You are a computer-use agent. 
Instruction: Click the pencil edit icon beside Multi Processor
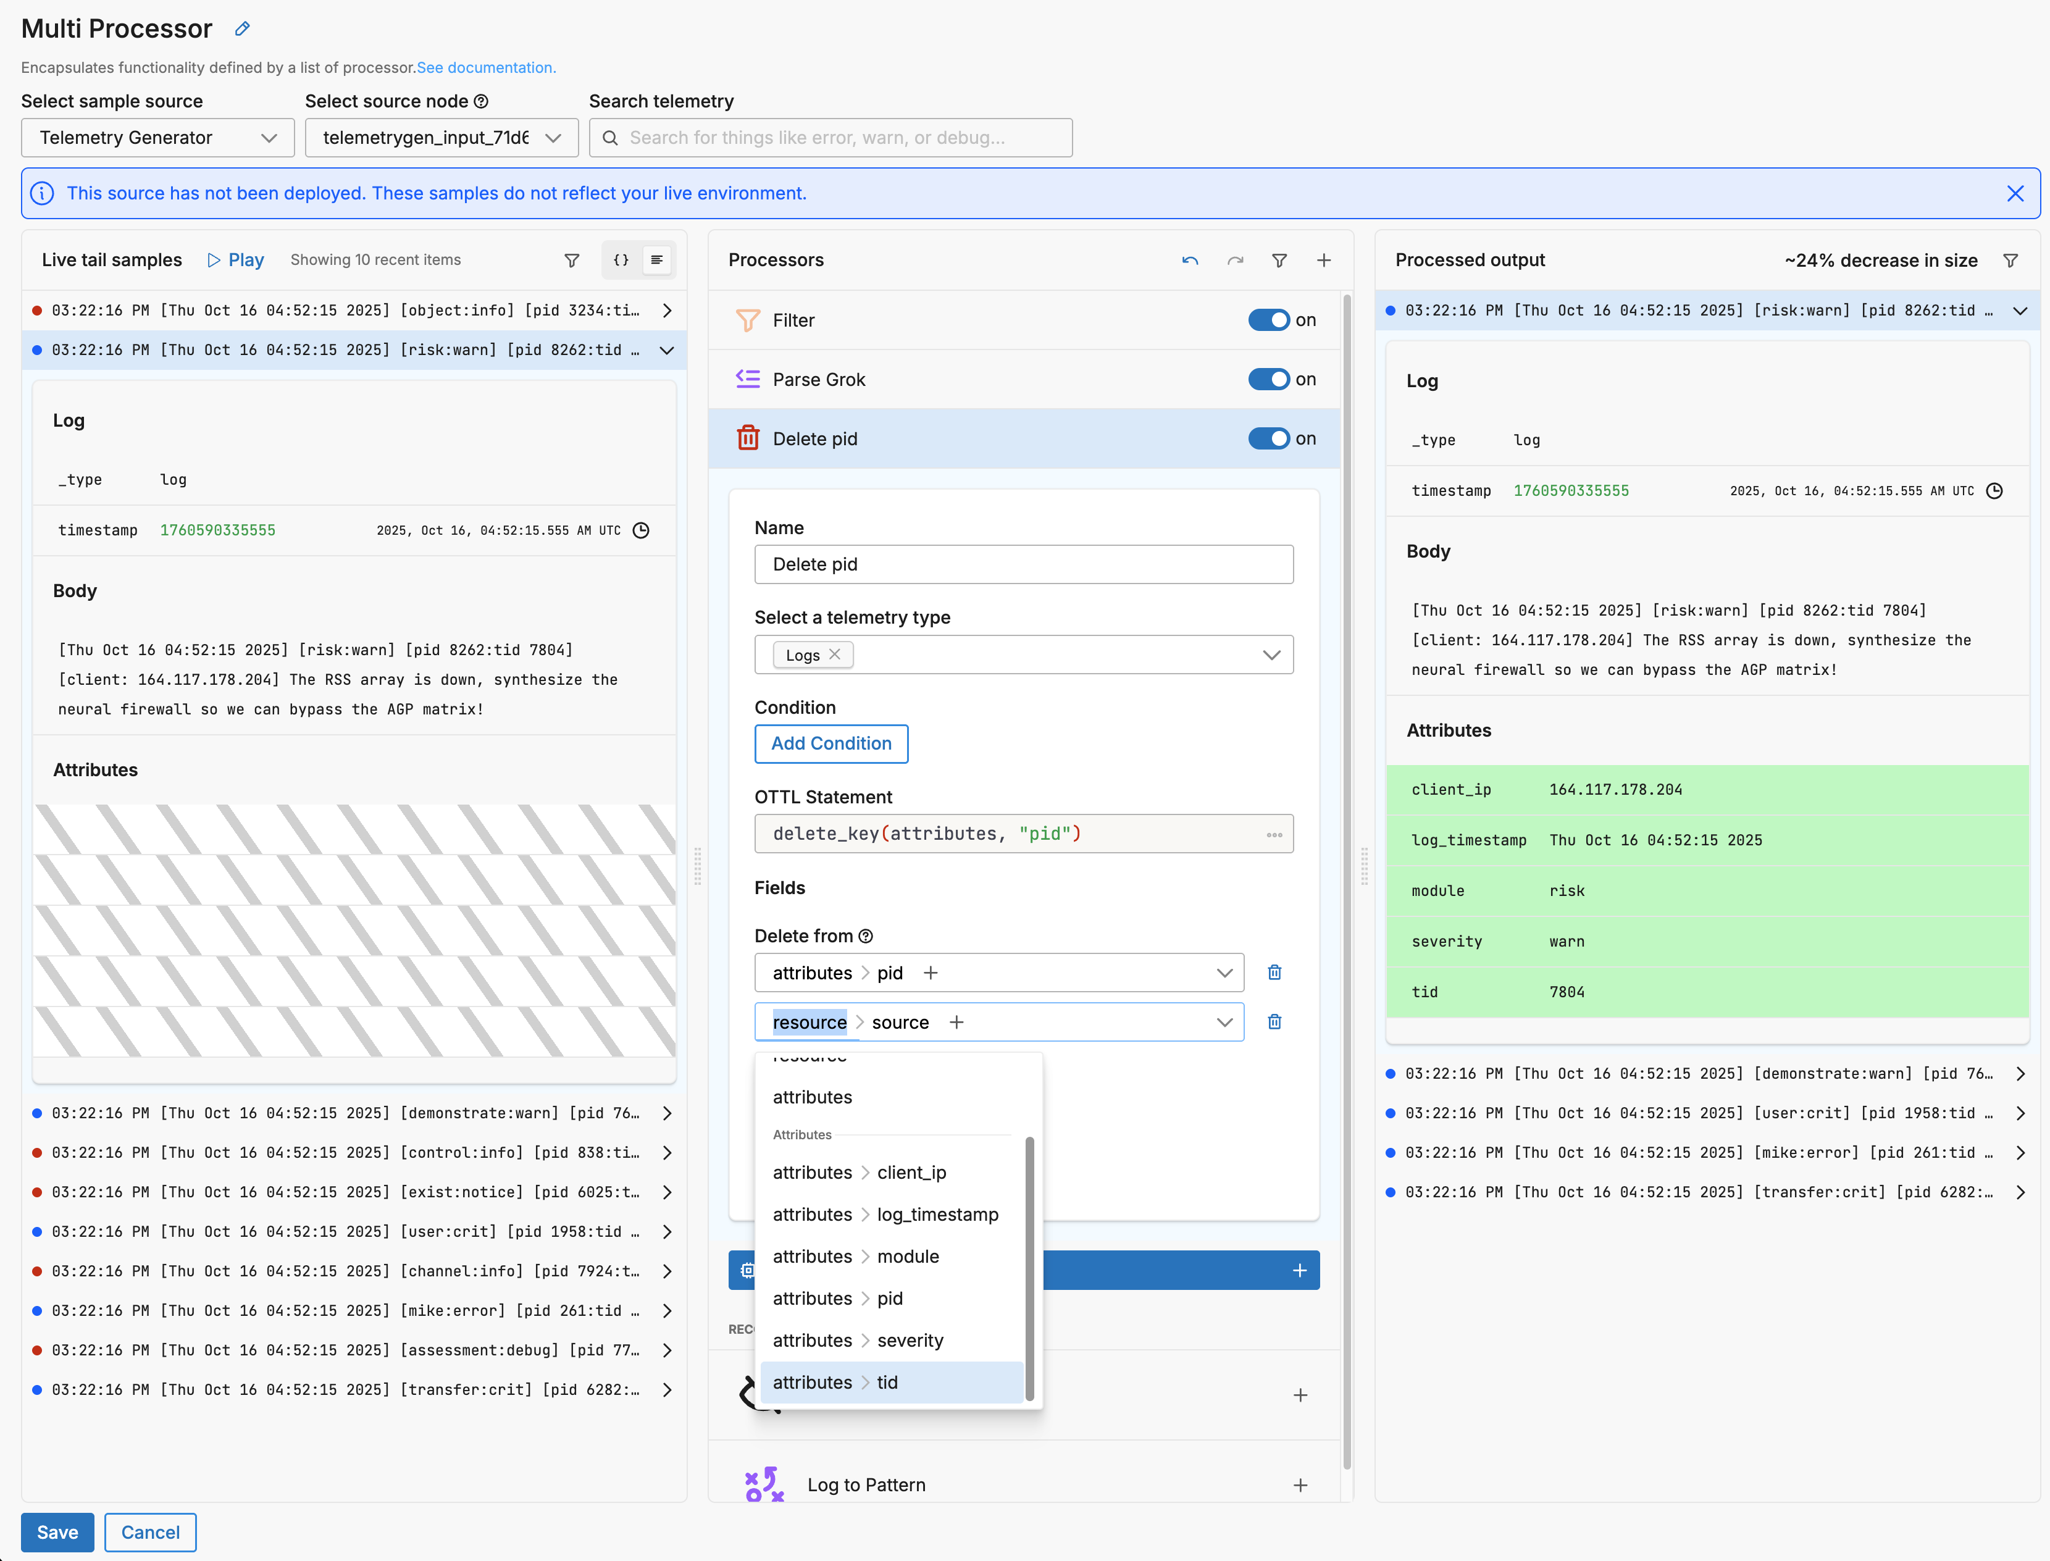click(x=243, y=29)
